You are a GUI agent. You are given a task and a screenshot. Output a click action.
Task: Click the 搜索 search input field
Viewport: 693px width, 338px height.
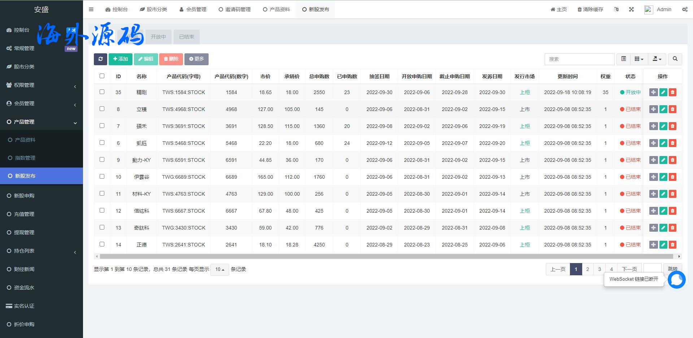[x=579, y=59]
